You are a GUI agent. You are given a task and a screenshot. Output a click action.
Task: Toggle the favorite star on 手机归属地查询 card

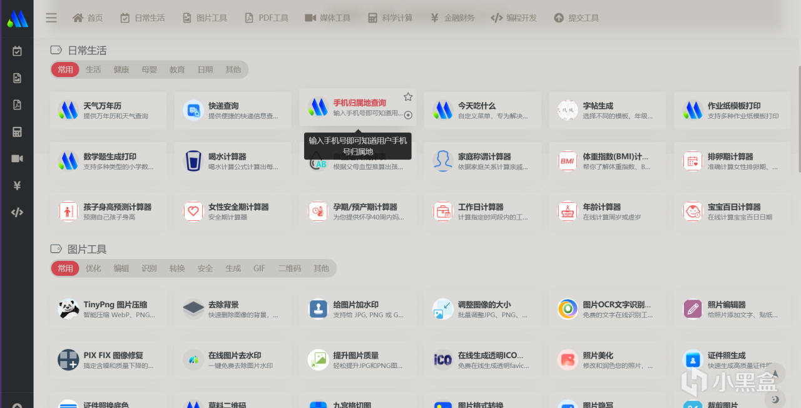[408, 96]
